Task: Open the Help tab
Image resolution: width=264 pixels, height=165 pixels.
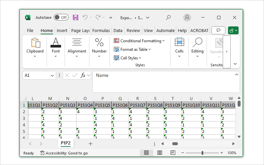Action: pyautogui.click(x=182, y=30)
